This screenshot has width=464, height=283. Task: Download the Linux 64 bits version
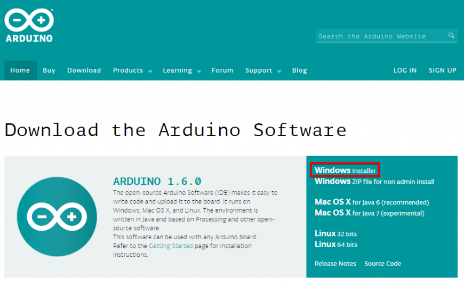[336, 245]
